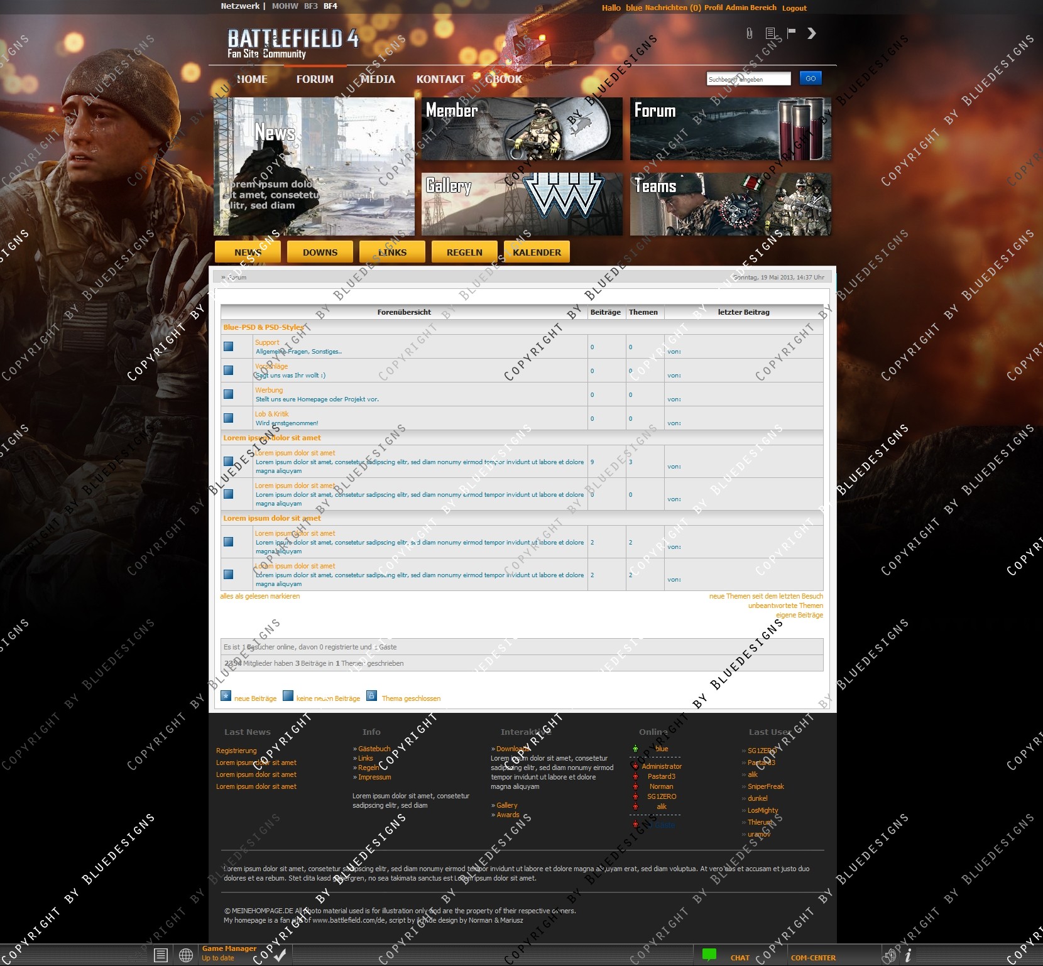
Task: Open the Support forum link
Action: (x=267, y=342)
